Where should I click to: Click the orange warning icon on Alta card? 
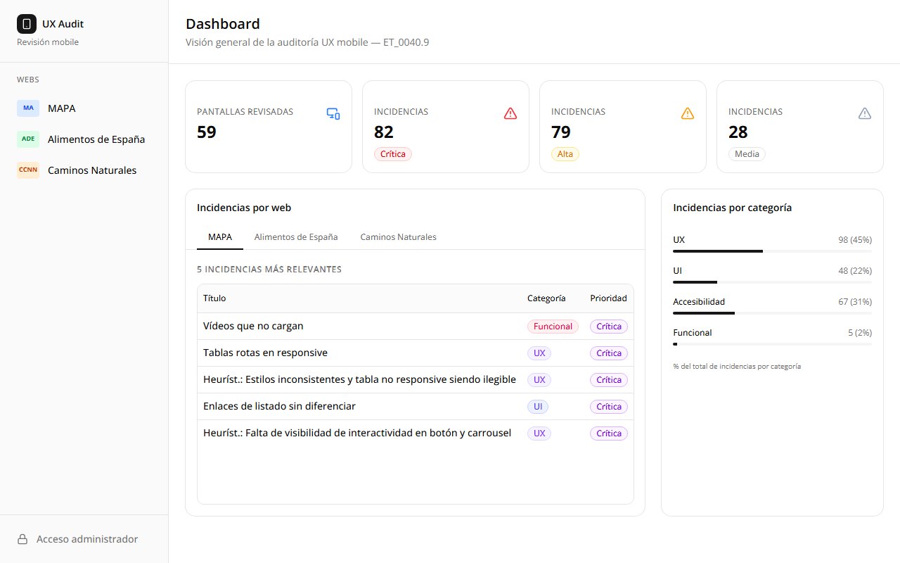[688, 113]
